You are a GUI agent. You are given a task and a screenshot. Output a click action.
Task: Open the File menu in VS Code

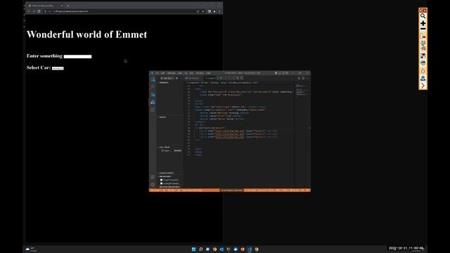(157, 73)
